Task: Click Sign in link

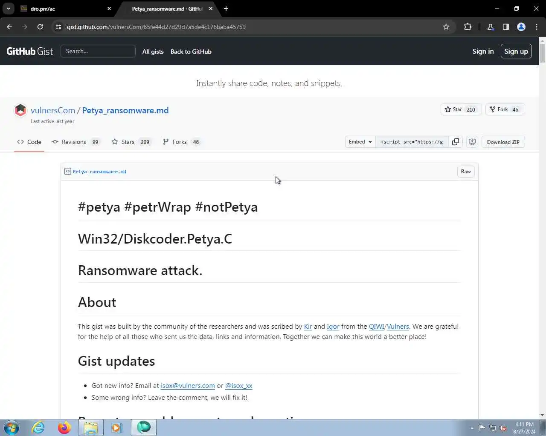Action: [x=483, y=51]
